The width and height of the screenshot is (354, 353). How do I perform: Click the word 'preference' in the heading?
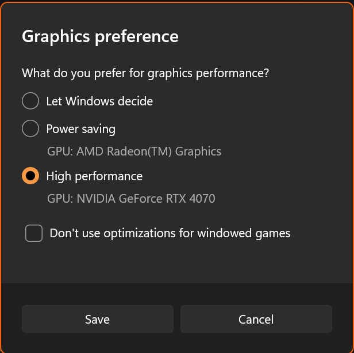137,37
